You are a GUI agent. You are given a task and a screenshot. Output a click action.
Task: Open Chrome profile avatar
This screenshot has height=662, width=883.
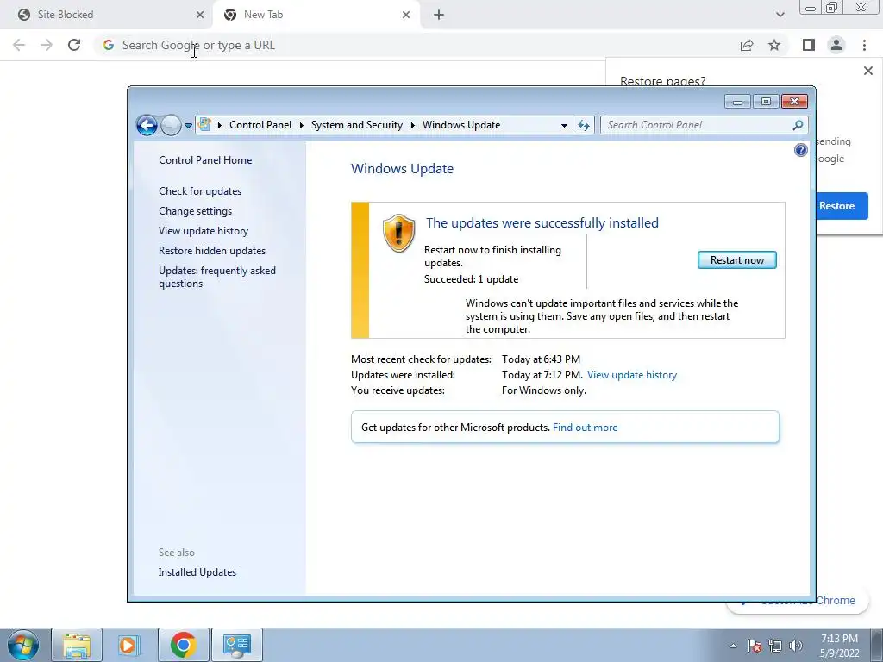coord(836,45)
